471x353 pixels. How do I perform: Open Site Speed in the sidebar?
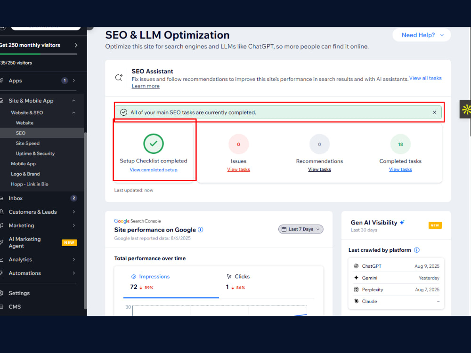(28, 143)
